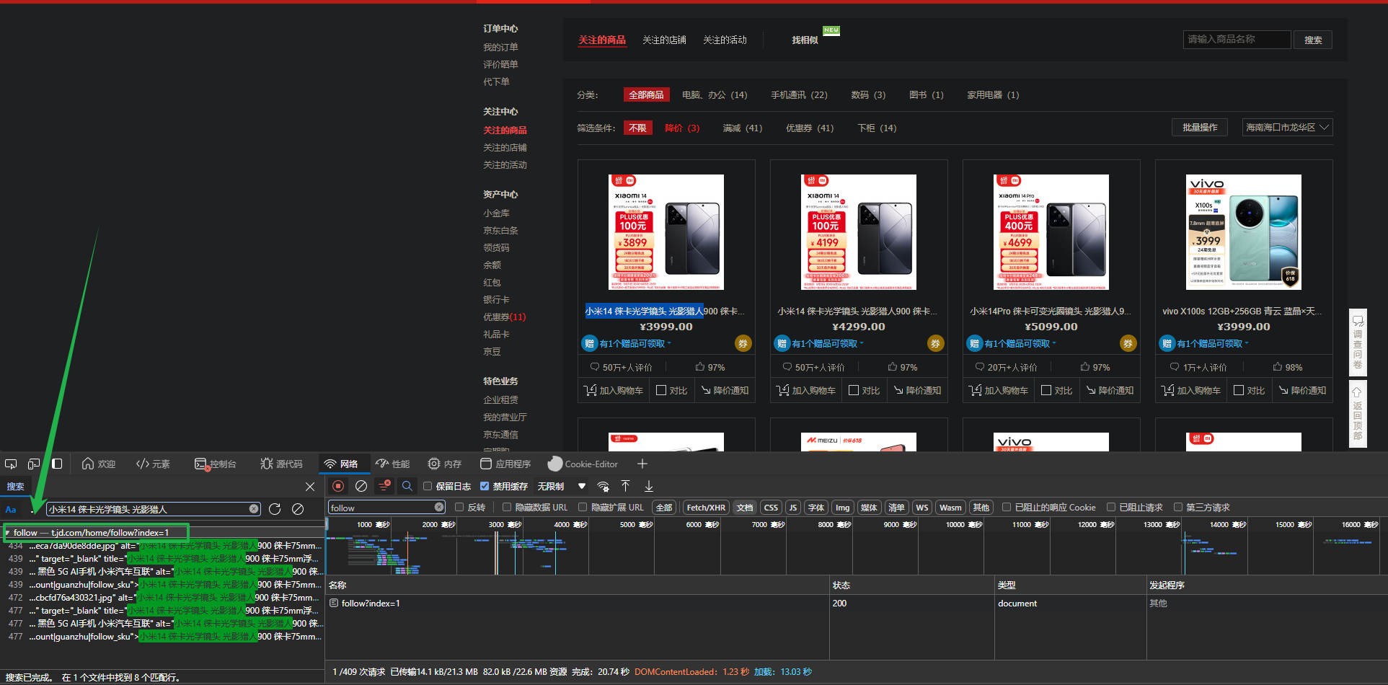
Task: Click the export HAR download arrow
Action: (x=648, y=486)
